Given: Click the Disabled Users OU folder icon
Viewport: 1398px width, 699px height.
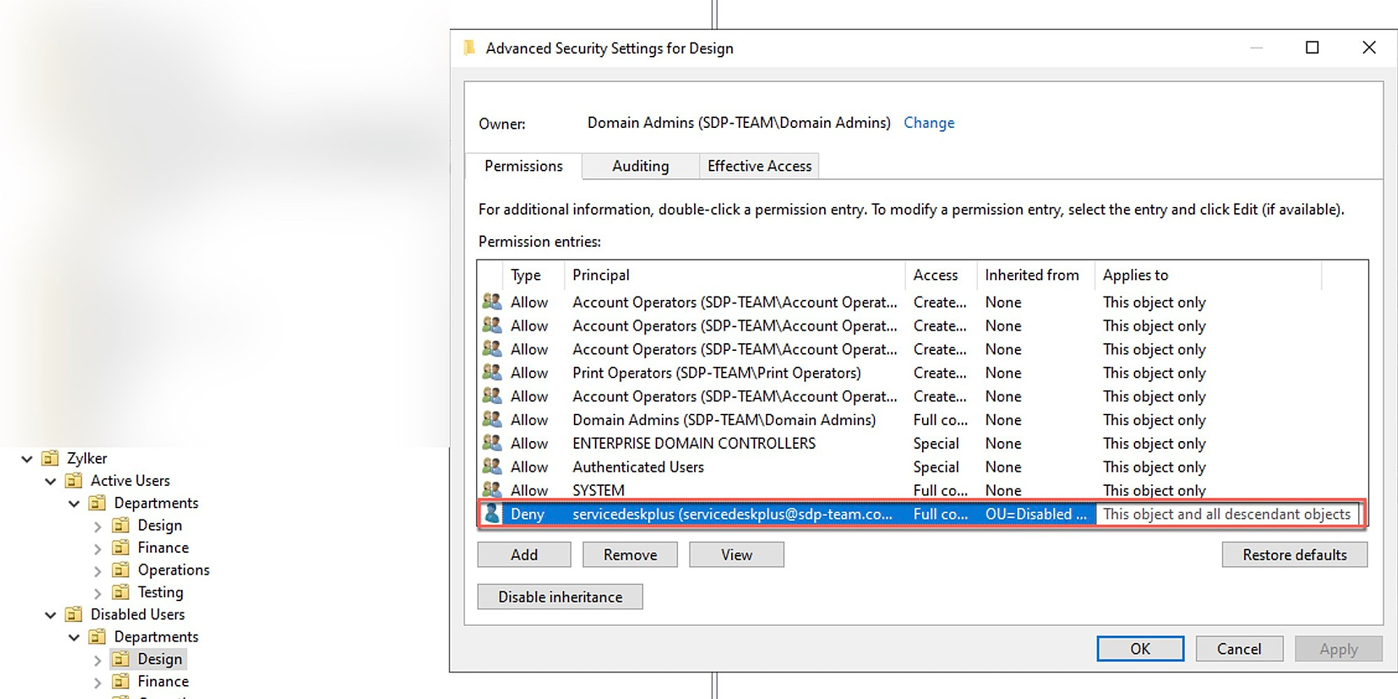Looking at the screenshot, I should (73, 614).
